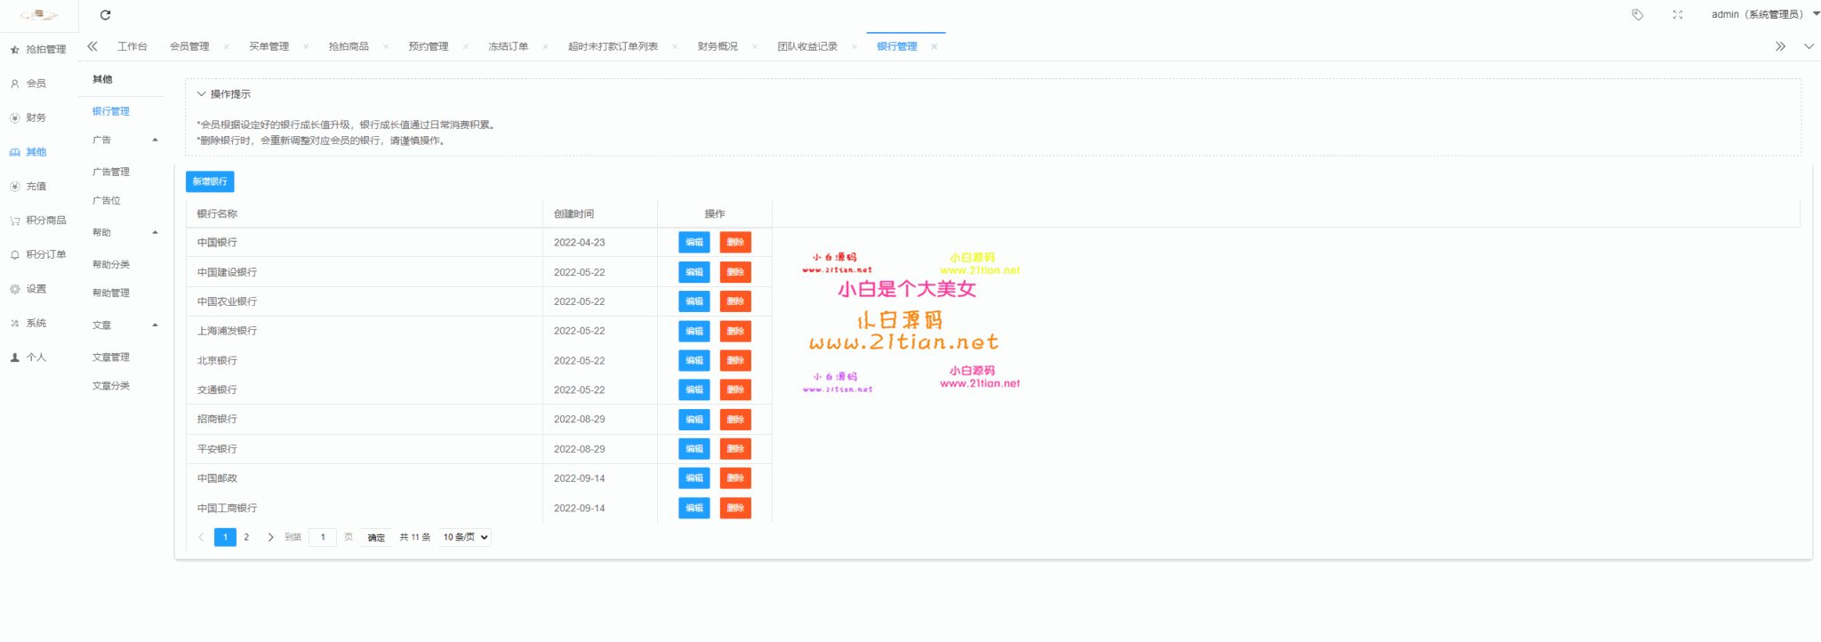Click the 新增银行 button

click(210, 181)
